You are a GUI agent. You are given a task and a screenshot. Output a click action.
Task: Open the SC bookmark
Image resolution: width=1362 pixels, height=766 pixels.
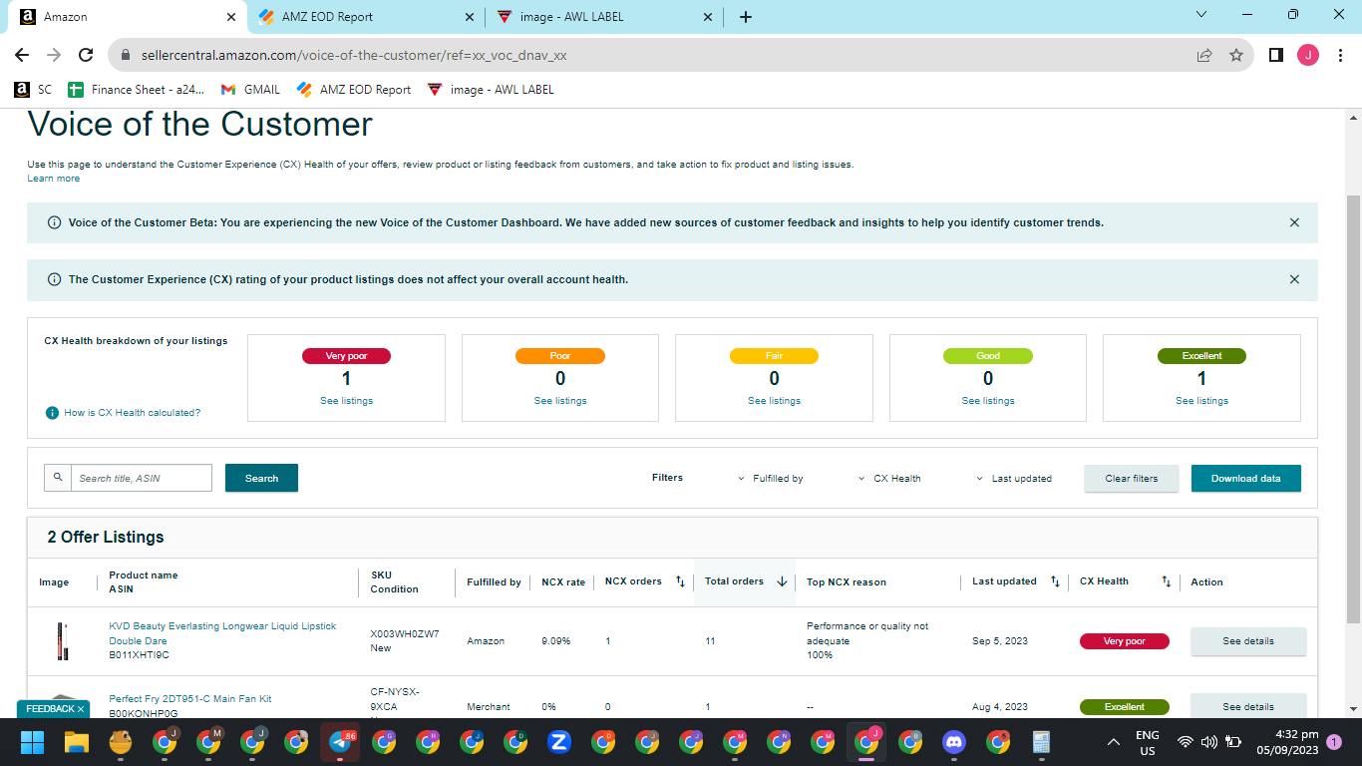point(33,90)
